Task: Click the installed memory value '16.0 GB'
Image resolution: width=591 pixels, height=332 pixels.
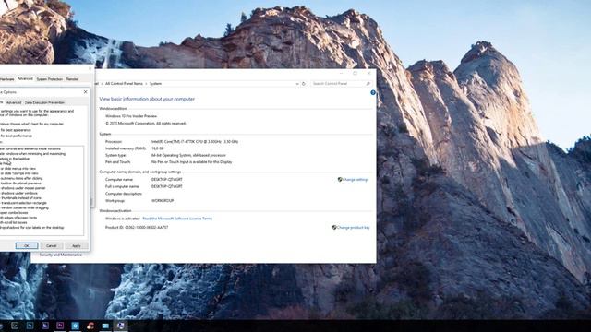Action: click(x=158, y=148)
